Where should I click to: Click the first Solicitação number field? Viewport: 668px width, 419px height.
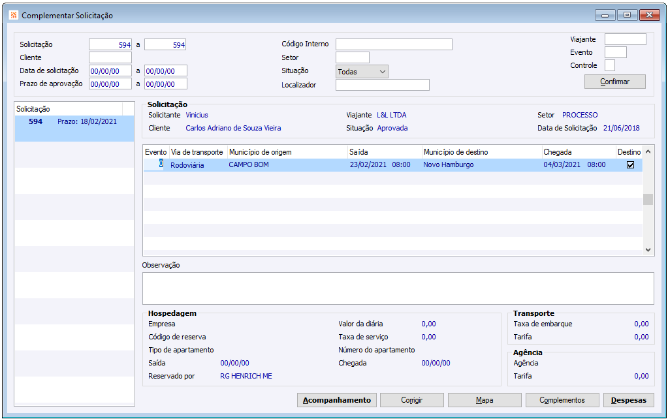(110, 45)
